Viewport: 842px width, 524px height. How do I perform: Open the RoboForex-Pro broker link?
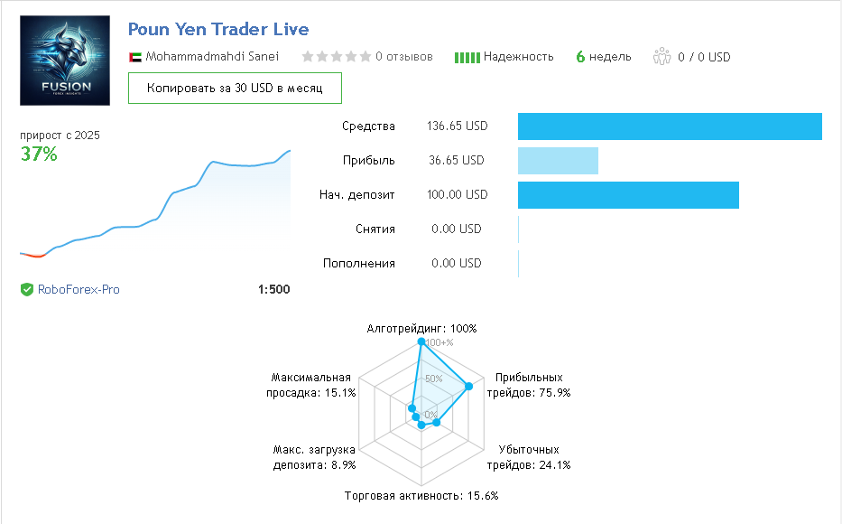(79, 290)
